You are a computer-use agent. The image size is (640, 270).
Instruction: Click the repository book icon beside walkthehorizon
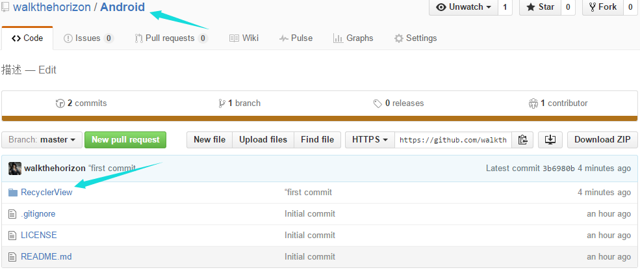[x=5, y=7]
